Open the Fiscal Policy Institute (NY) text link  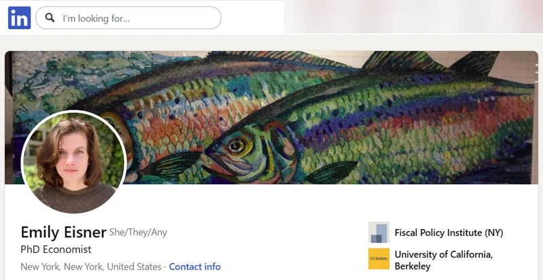(x=449, y=232)
